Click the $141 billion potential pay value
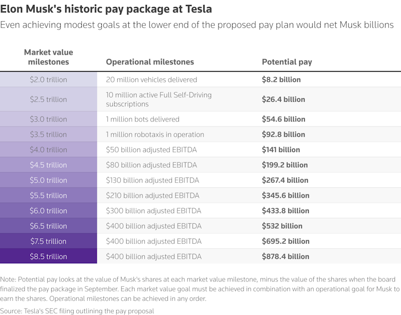 click(281, 149)
